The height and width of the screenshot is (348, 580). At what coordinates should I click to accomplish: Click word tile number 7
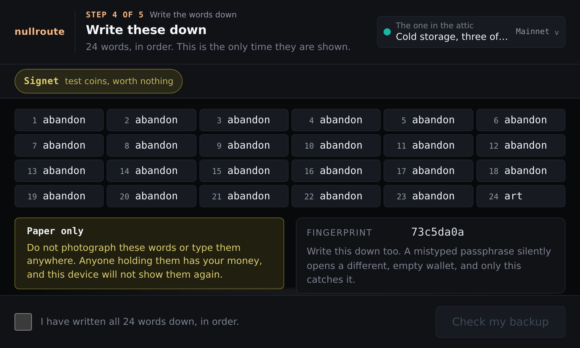(59, 145)
